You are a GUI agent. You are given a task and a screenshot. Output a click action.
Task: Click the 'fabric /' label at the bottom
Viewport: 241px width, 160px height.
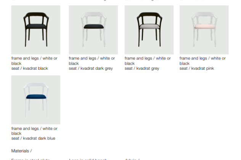click(132, 159)
